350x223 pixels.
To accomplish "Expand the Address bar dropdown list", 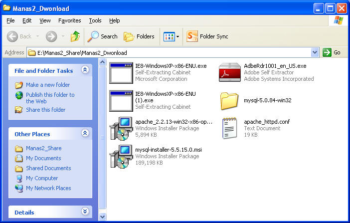I will pyautogui.click(x=315, y=52).
